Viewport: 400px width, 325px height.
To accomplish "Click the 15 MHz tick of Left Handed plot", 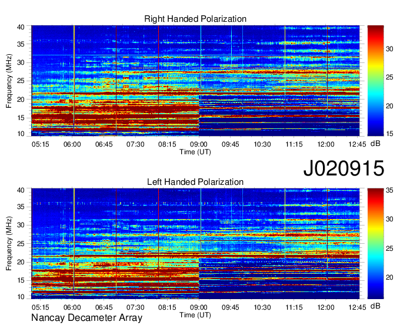I will [x=21, y=280].
